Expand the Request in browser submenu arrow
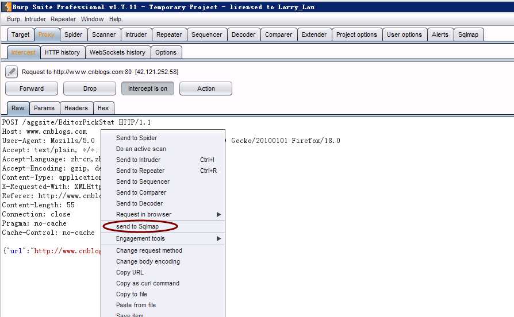This screenshot has height=317, width=514. (x=218, y=215)
